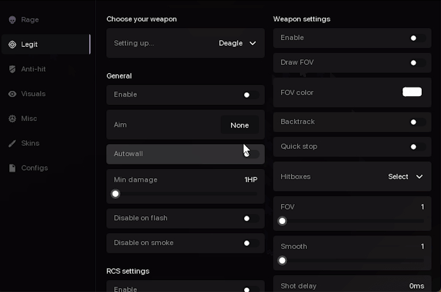Image resolution: width=441 pixels, height=292 pixels.
Task: Switch to the Visuals tab
Action: point(33,94)
